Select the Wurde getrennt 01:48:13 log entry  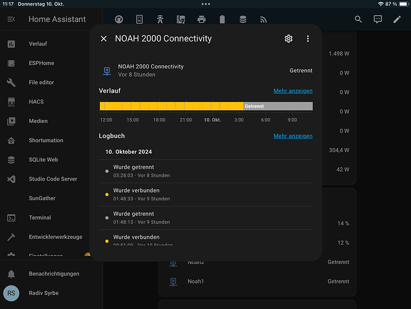pos(205,218)
